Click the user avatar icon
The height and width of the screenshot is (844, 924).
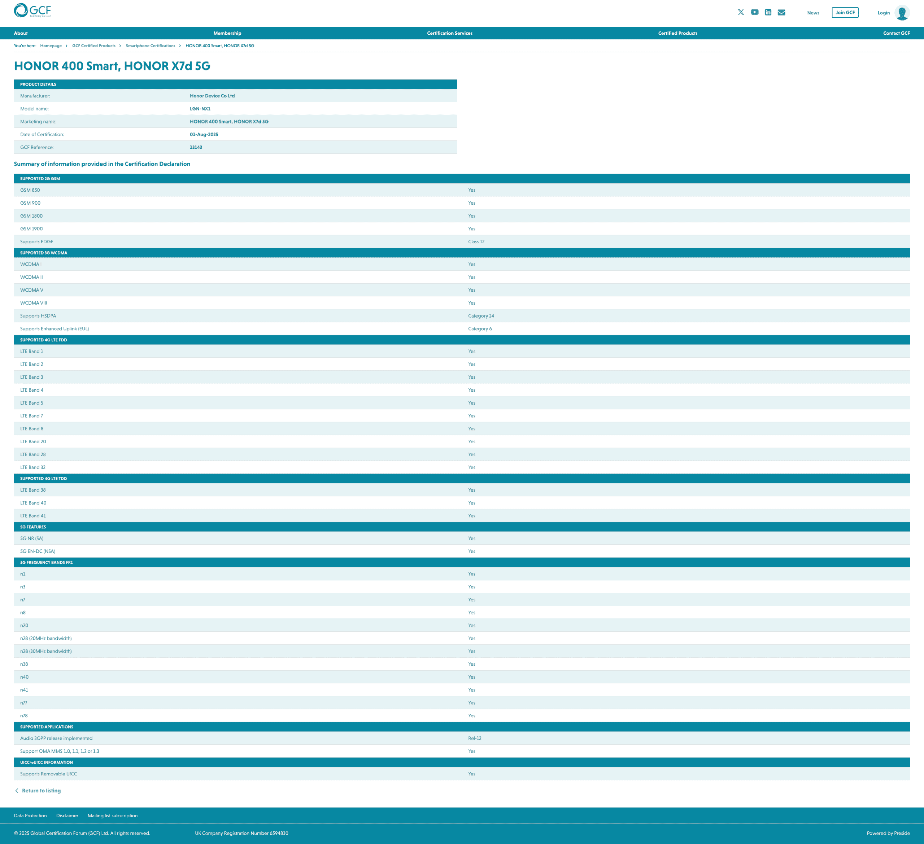[902, 13]
